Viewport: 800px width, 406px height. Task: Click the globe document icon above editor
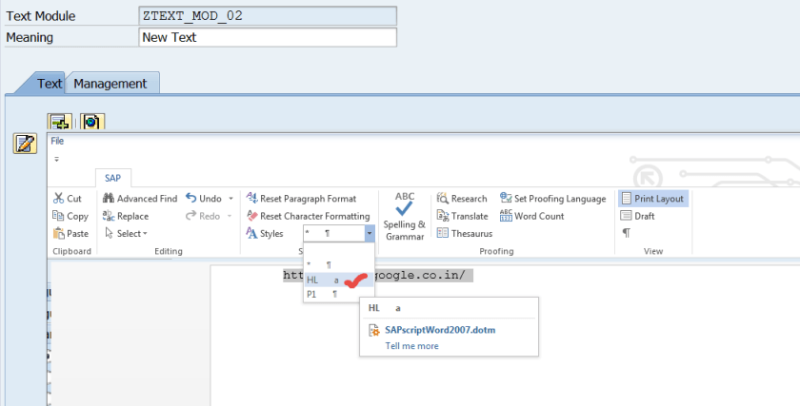tap(92, 122)
